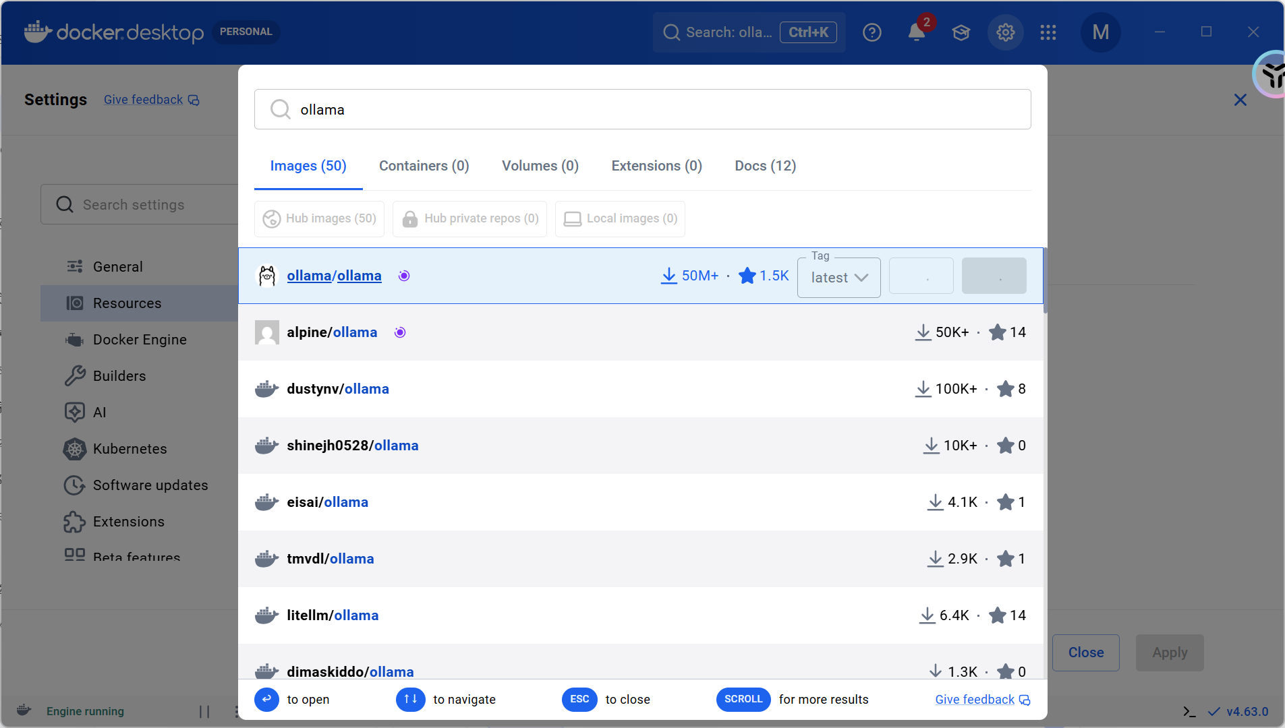Click the whale icon beside litellm/ollama
1285x728 pixels.
[x=267, y=615]
